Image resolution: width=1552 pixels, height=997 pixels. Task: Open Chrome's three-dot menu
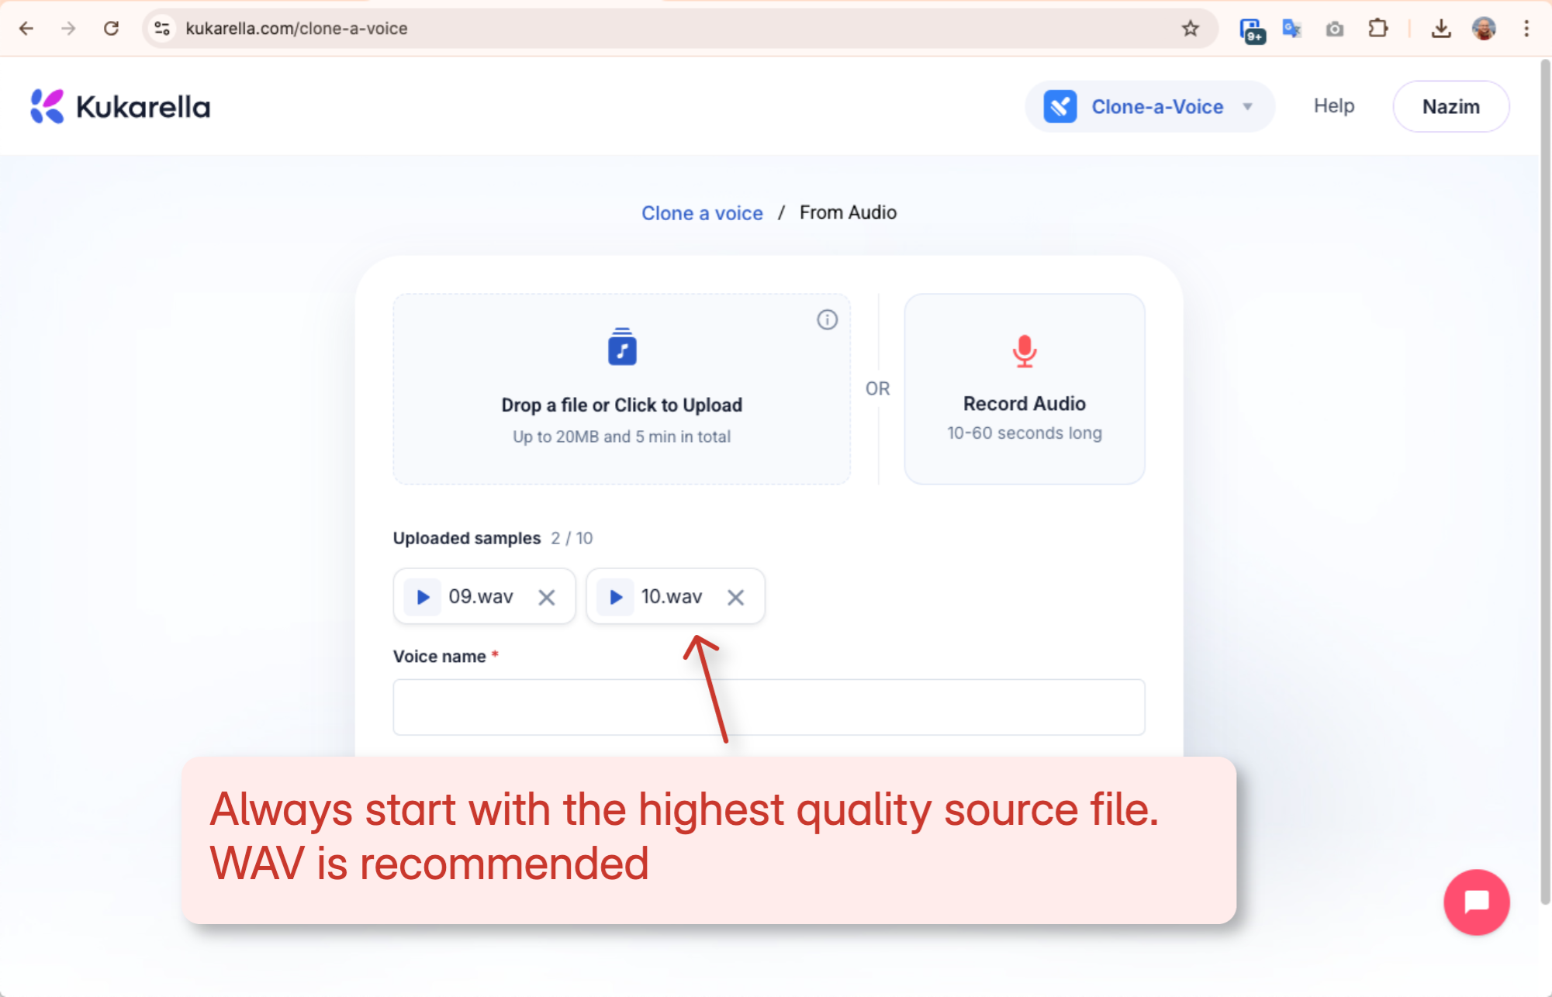point(1526,29)
